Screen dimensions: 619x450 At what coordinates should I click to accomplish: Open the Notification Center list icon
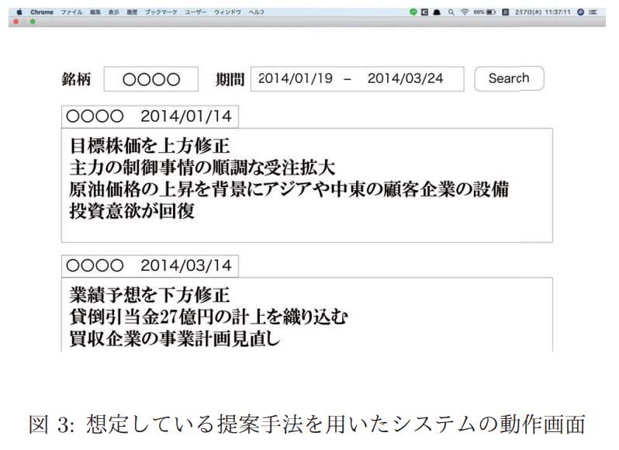pyautogui.click(x=593, y=12)
